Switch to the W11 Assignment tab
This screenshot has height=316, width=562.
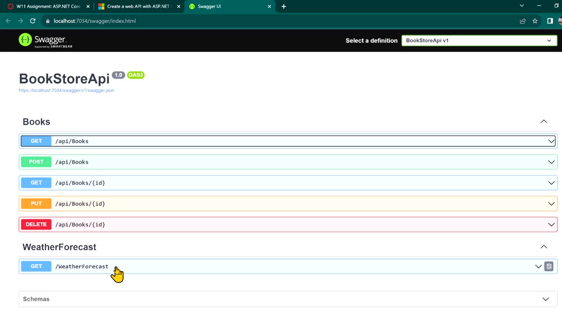(48, 6)
